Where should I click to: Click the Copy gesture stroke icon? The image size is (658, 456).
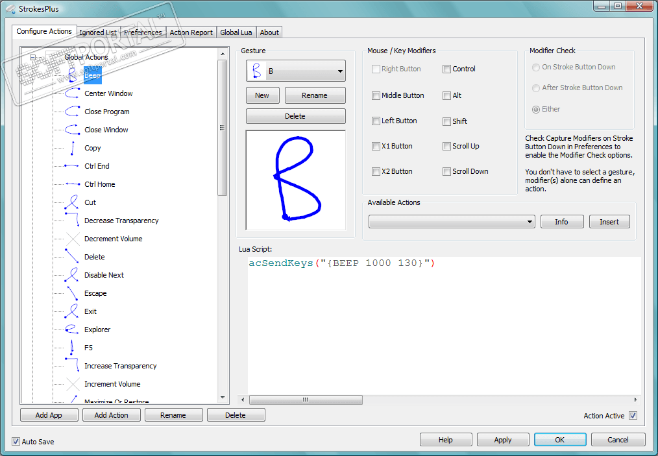tap(72, 148)
